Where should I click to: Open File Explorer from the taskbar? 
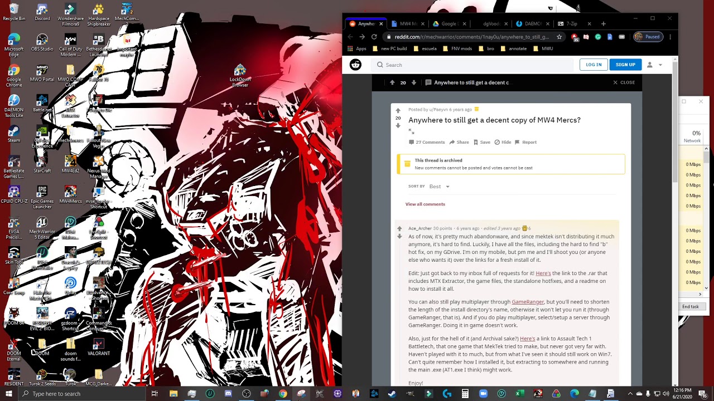pos(173,394)
